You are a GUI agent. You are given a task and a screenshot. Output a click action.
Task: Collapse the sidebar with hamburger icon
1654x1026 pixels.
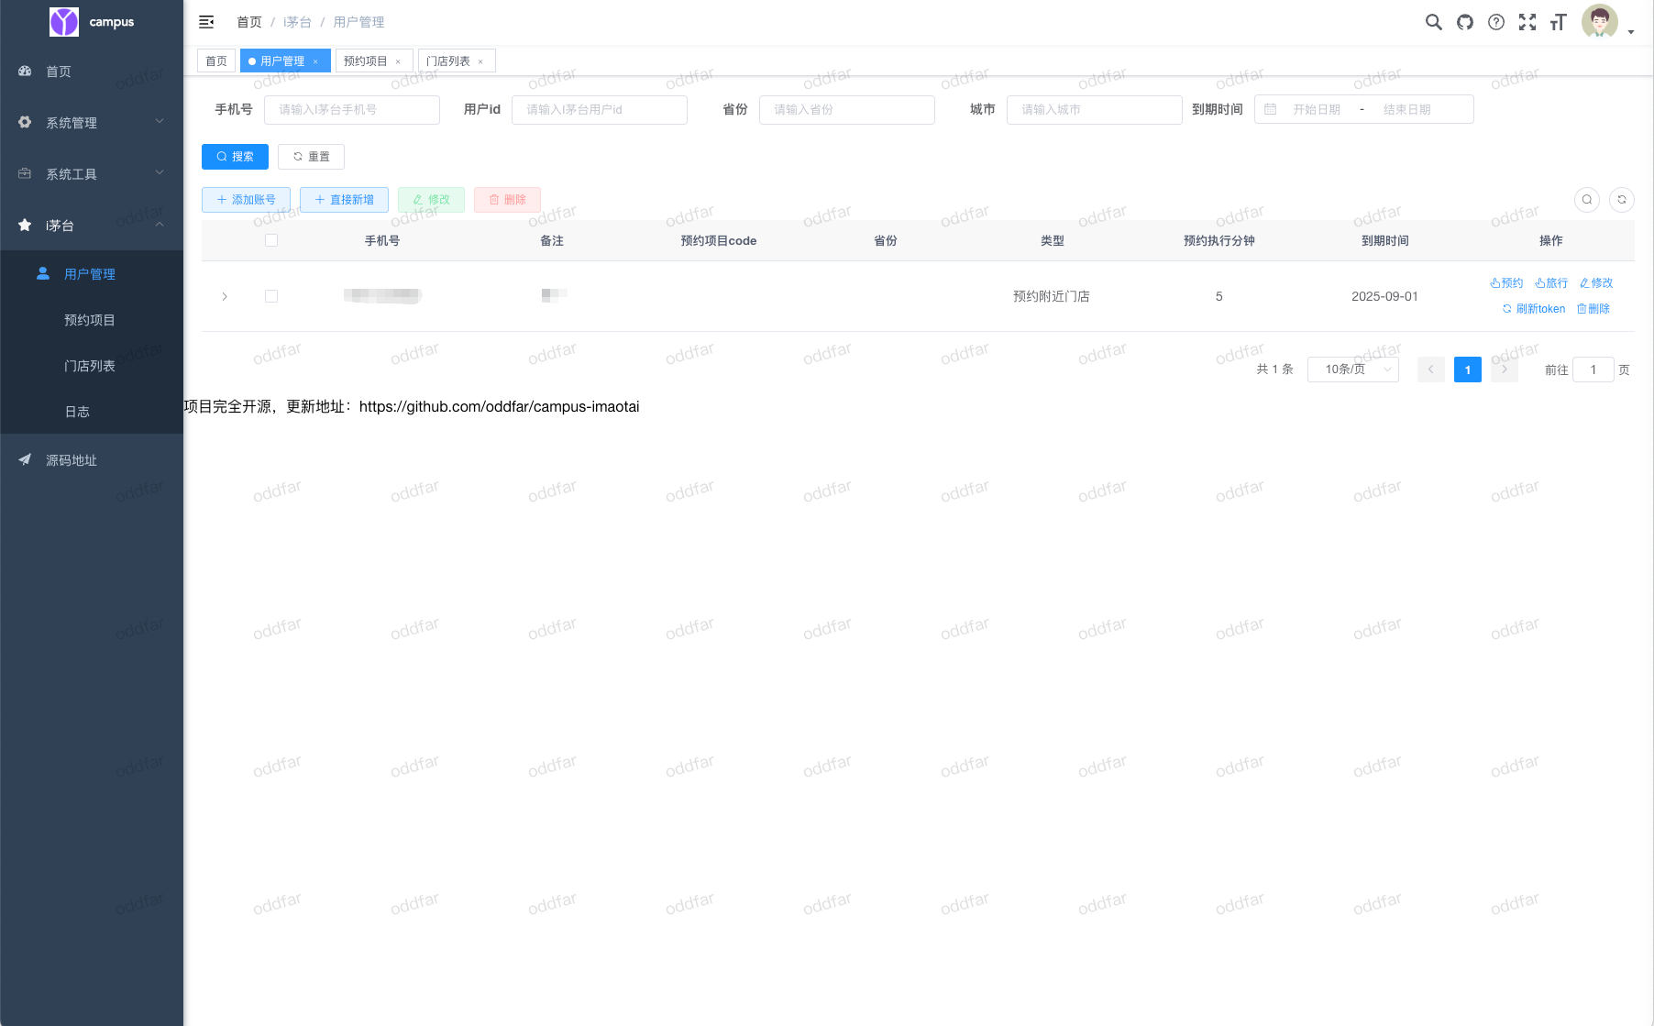tap(206, 22)
